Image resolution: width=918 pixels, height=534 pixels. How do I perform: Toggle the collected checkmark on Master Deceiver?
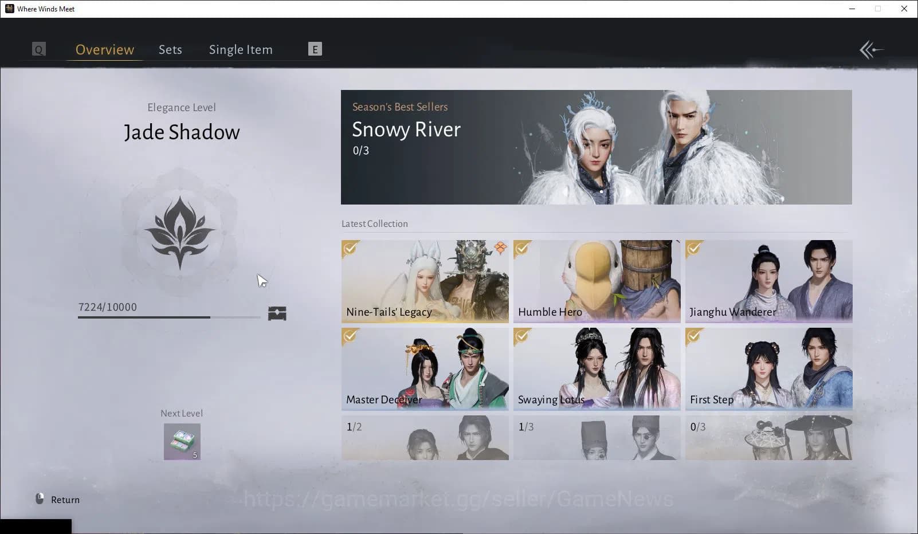350,336
